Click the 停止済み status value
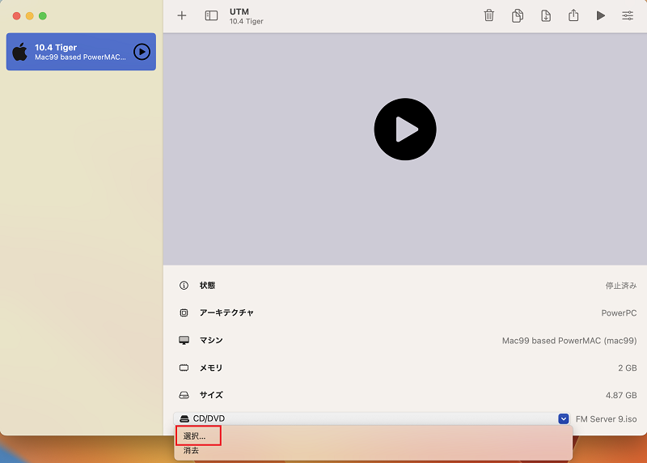The image size is (647, 463). coord(621,286)
